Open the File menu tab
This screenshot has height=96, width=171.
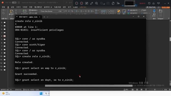tap(3, 7)
